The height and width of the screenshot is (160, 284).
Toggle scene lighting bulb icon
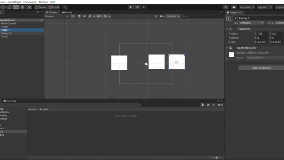[x=79, y=16]
